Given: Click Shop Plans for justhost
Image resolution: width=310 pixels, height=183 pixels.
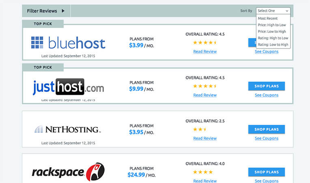Looking at the screenshot, I should point(267,86).
